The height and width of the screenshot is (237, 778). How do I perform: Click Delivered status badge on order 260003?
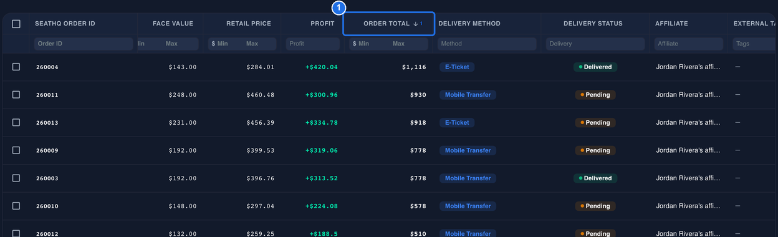coord(595,178)
